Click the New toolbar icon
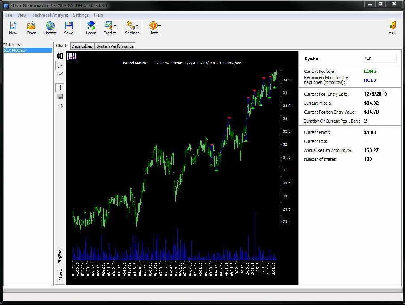The height and width of the screenshot is (305, 405). click(13, 25)
